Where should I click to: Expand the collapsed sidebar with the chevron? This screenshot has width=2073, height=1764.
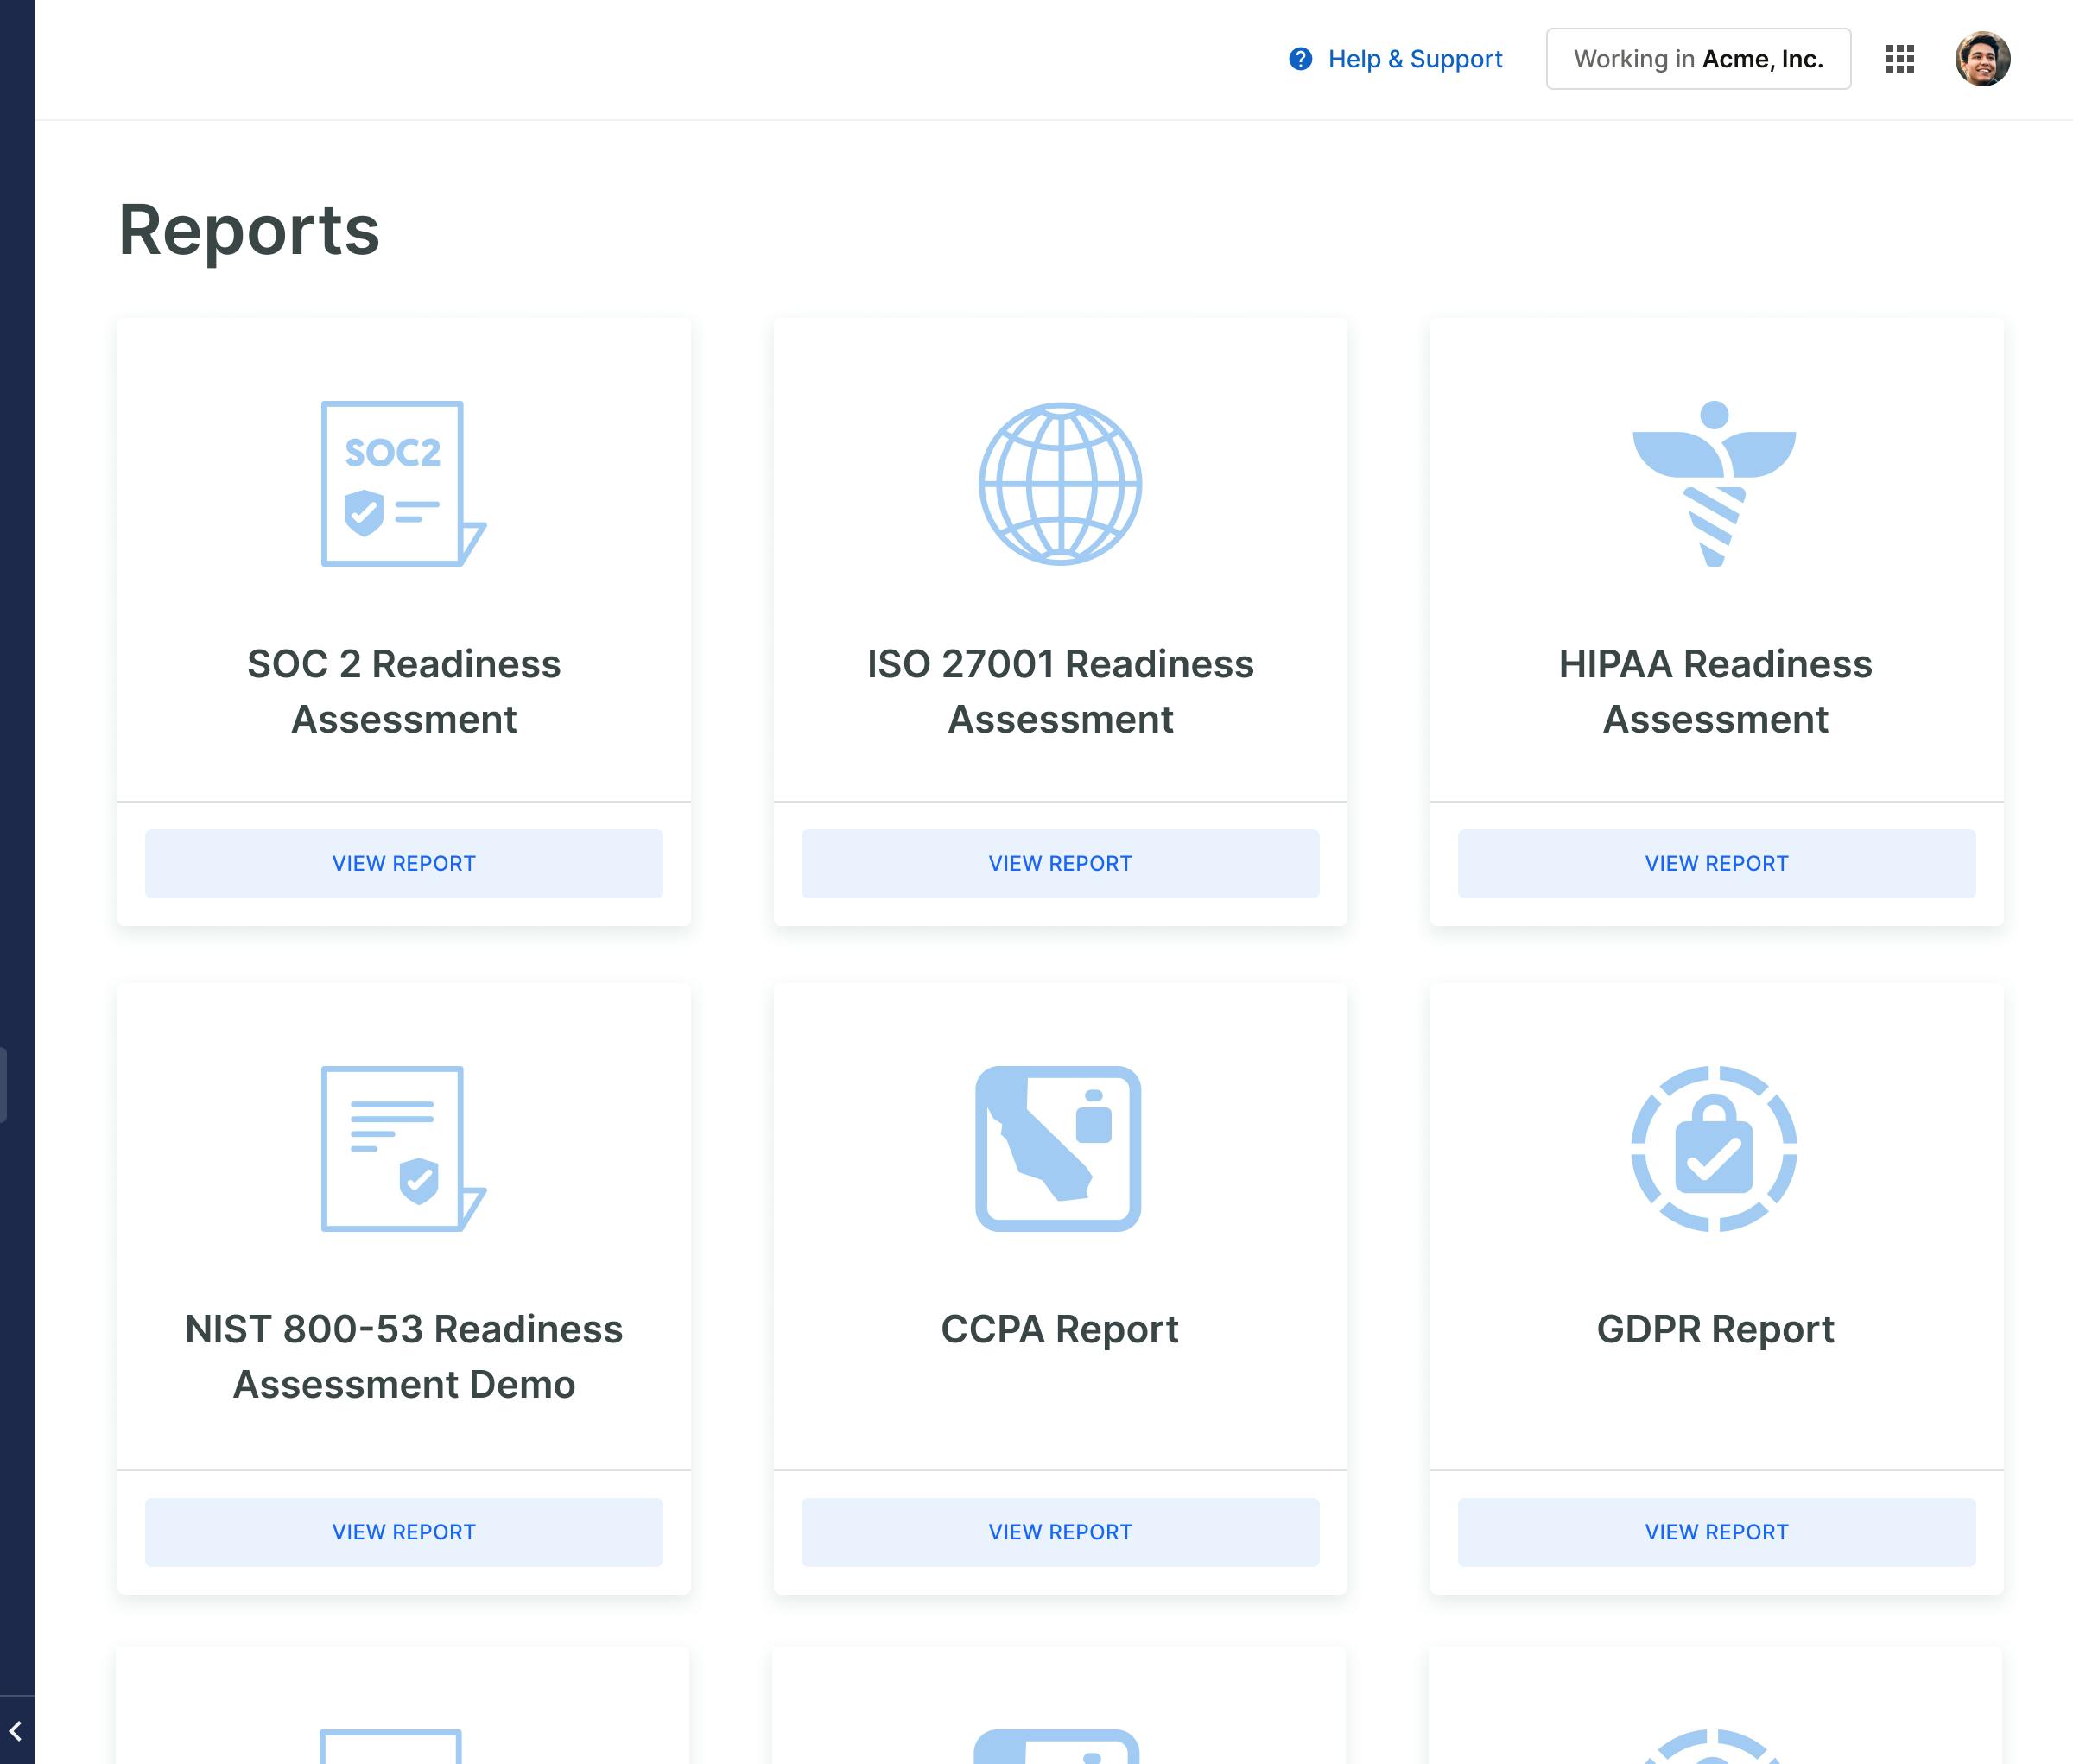click(16, 1731)
